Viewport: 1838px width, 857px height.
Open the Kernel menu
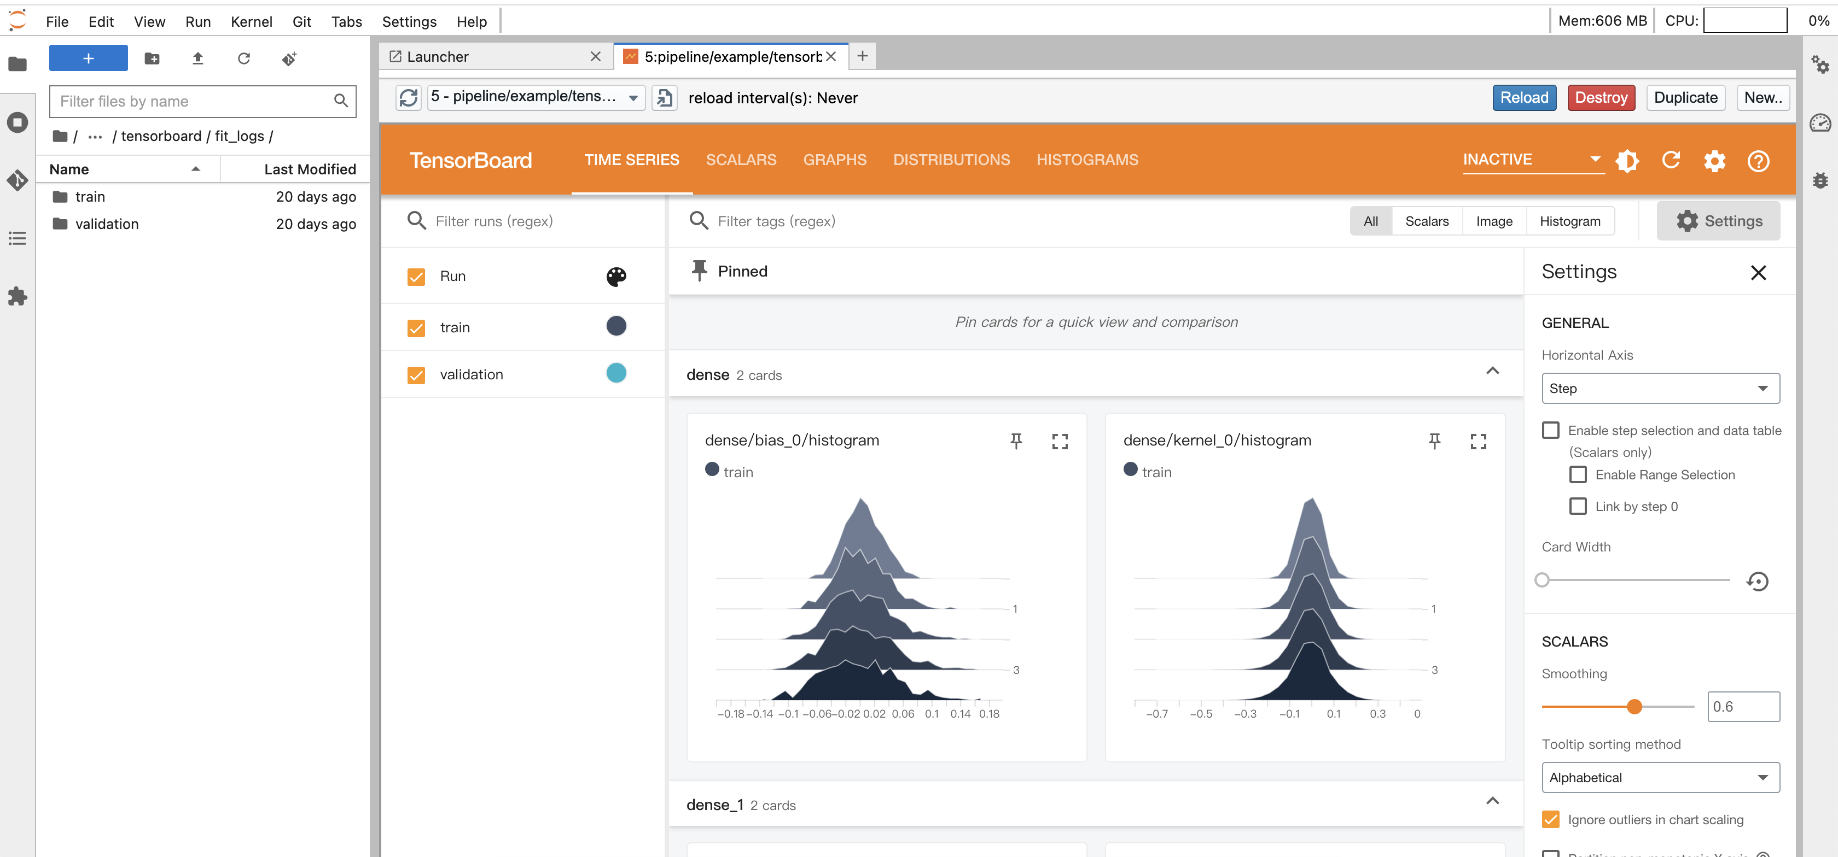(x=251, y=21)
